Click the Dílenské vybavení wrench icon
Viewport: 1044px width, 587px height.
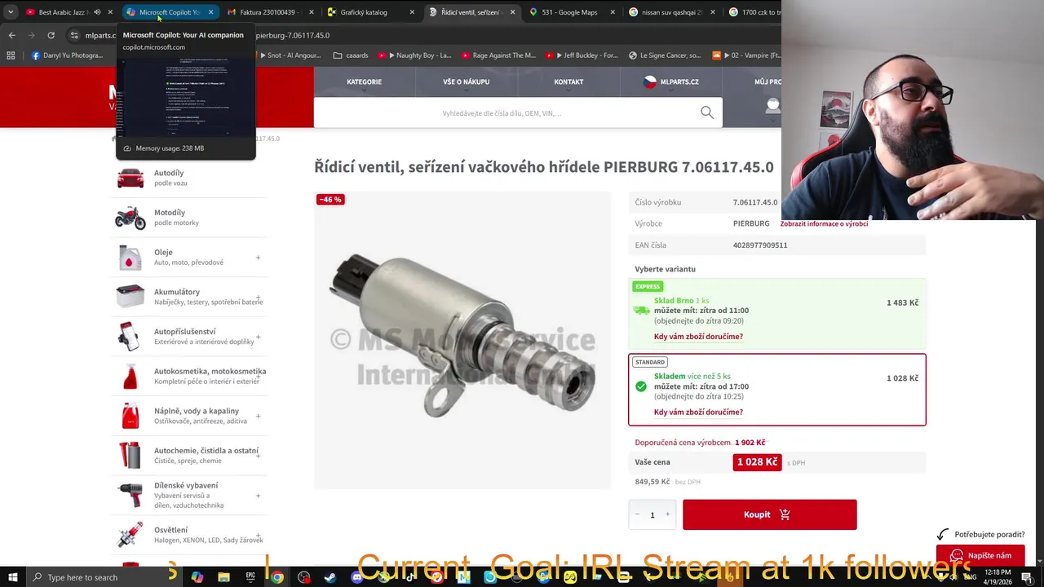coord(130,495)
